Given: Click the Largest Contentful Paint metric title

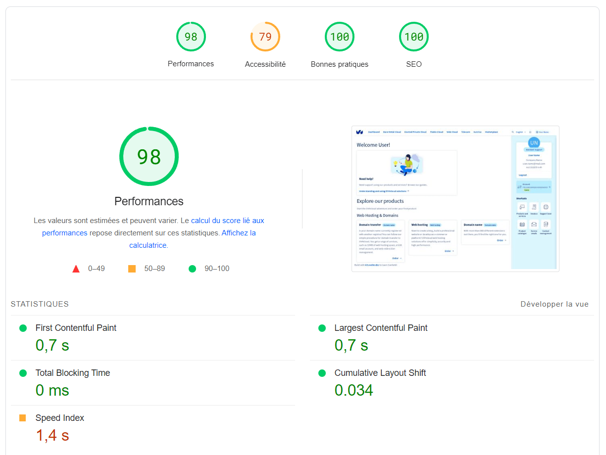Looking at the screenshot, I should point(381,328).
